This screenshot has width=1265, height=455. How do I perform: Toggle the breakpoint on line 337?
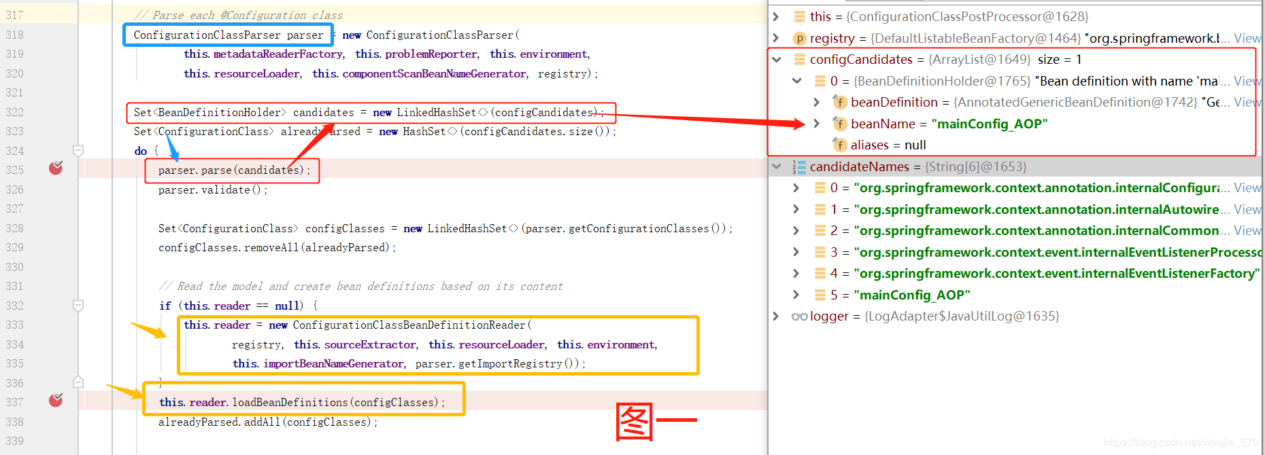coord(56,400)
